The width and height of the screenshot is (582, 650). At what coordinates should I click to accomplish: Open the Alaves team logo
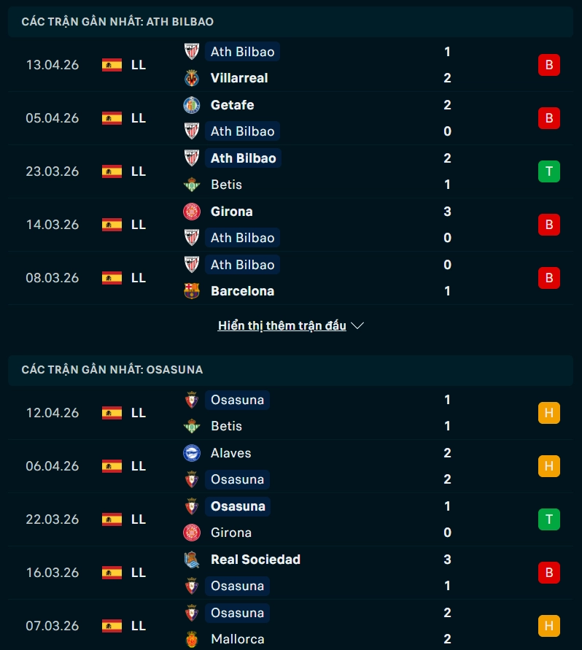(191, 453)
